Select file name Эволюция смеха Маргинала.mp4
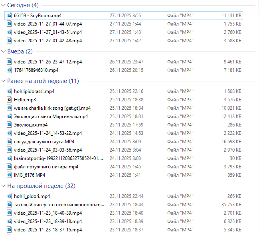The height and width of the screenshot is (235, 259). pyautogui.click(x=51, y=117)
